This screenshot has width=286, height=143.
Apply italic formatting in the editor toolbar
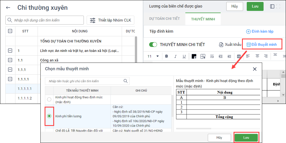click(175, 56)
